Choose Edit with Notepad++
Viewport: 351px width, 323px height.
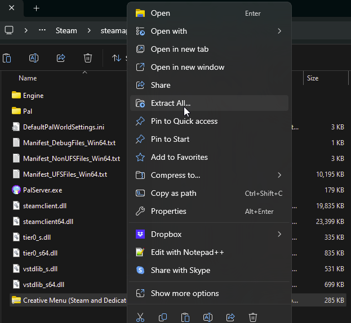187,252
